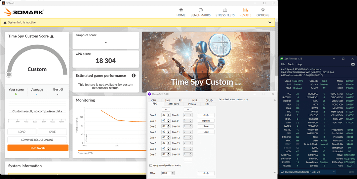Click COMPARE RESULT ONLINE
Screen dimensions: 357x179
[37, 140]
